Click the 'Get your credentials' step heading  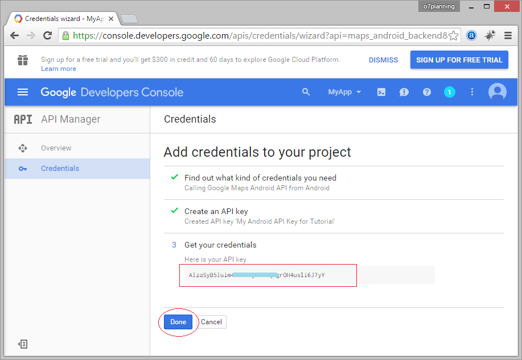pos(220,245)
